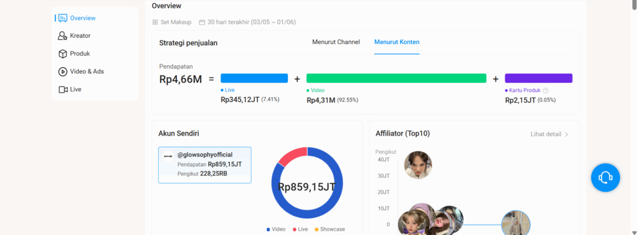
Task: Click the Rp4,66M total revenue value
Action: 181,79
